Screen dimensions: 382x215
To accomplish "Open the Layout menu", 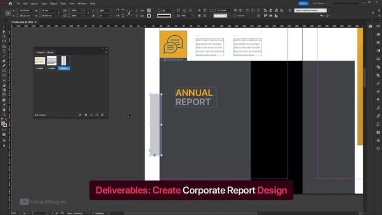I will point(35,4).
